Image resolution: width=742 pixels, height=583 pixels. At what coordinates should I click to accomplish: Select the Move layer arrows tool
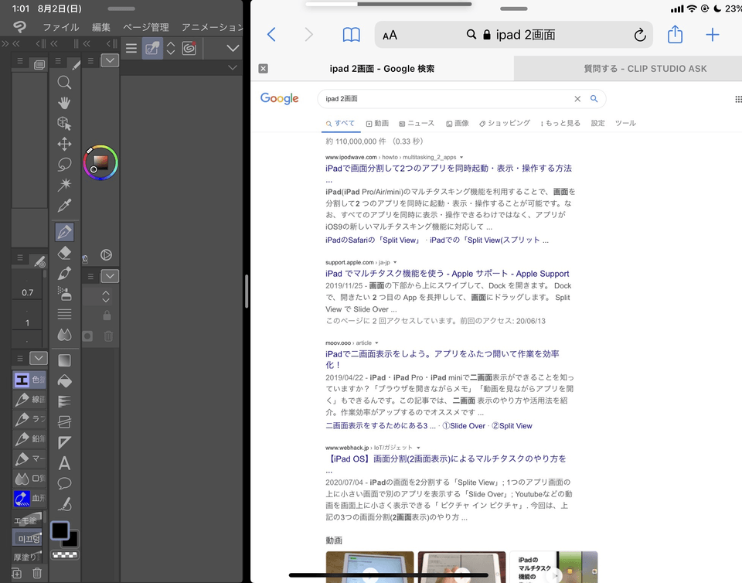pos(64,143)
